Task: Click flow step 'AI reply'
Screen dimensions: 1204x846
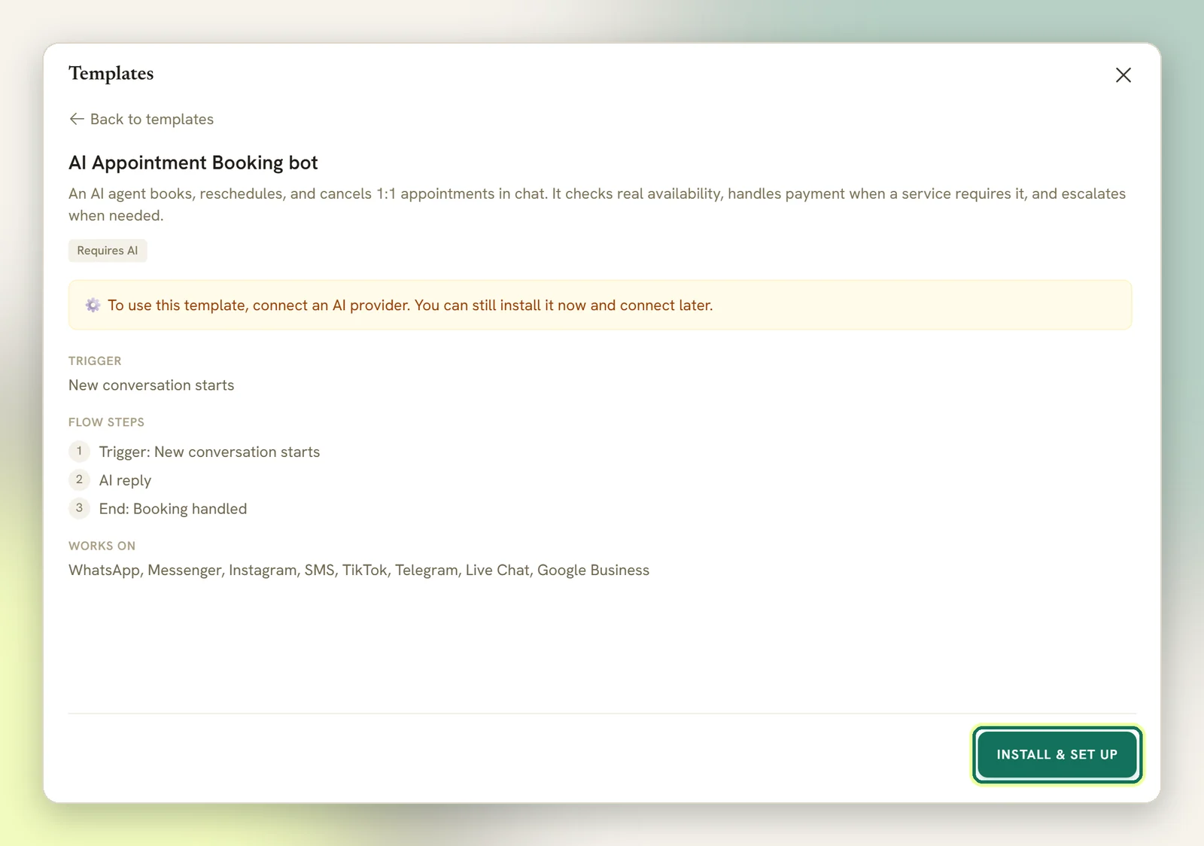Action: [x=125, y=480]
